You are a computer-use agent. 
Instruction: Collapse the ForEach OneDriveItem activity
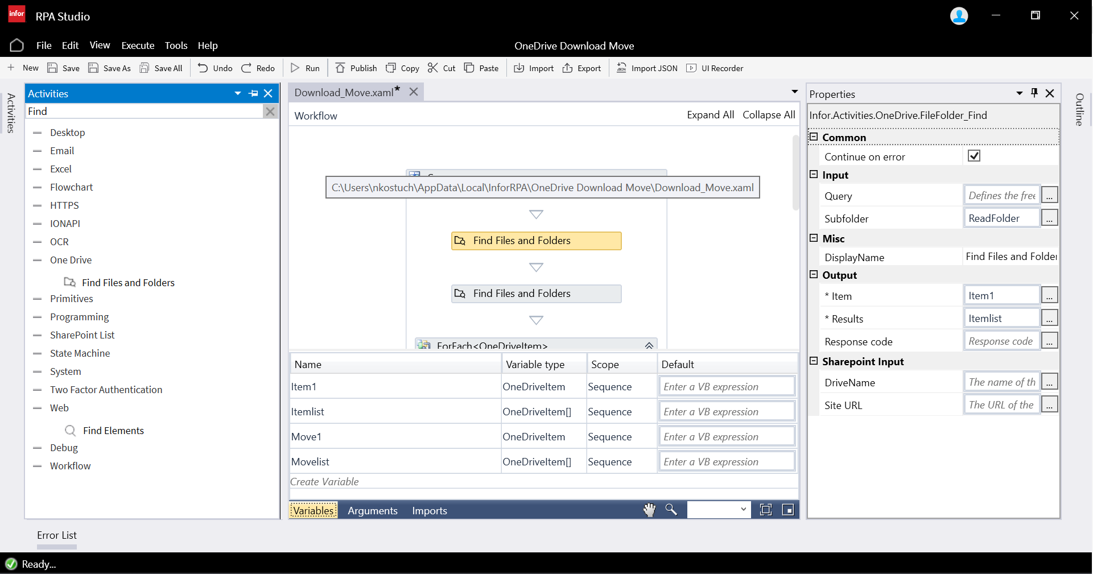pyautogui.click(x=649, y=345)
